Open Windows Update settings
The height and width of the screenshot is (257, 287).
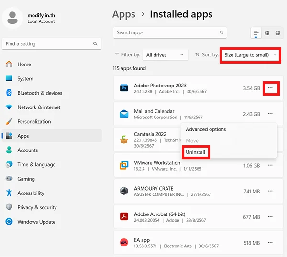(52, 222)
